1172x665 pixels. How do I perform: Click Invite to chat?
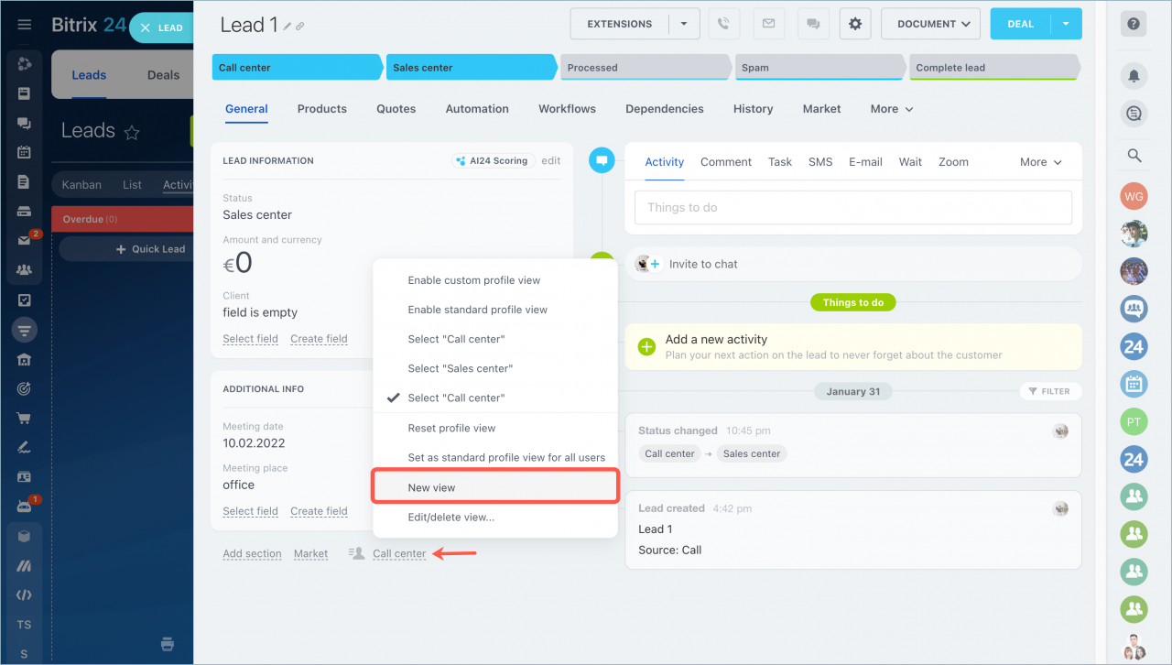703,264
